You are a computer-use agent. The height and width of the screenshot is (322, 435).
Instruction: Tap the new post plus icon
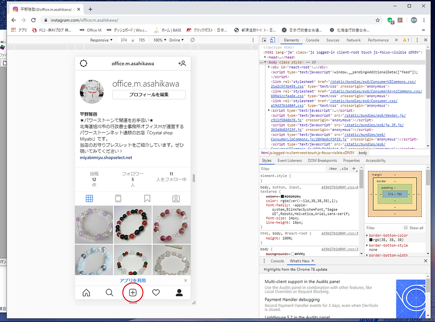pos(133,293)
